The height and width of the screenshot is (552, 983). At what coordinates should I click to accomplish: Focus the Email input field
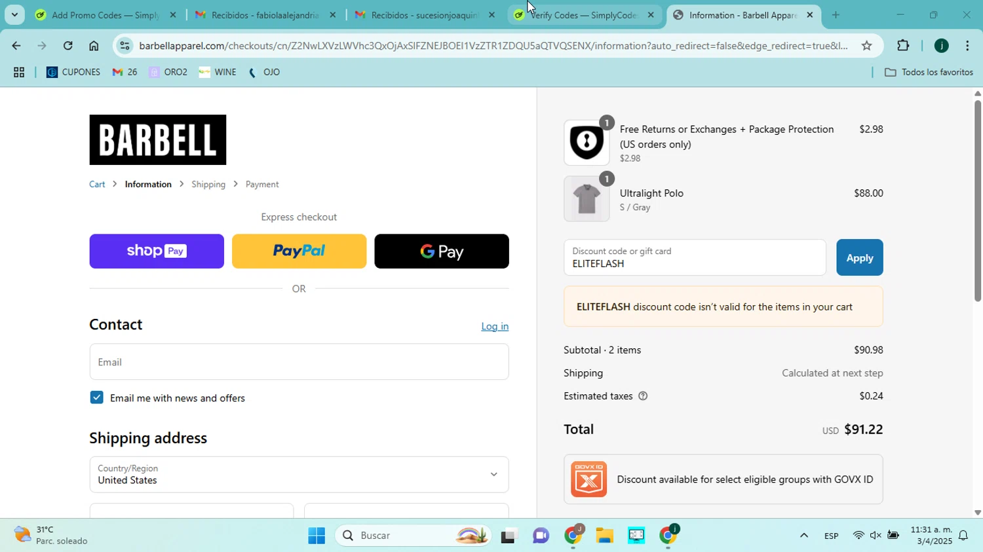(299, 361)
